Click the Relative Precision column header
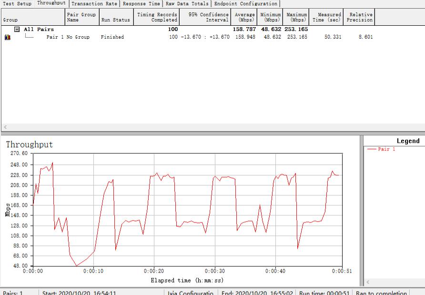This screenshot has width=425, height=295. [x=359, y=17]
